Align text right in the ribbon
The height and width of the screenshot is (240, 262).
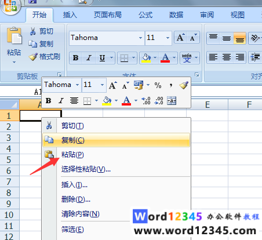point(239,57)
